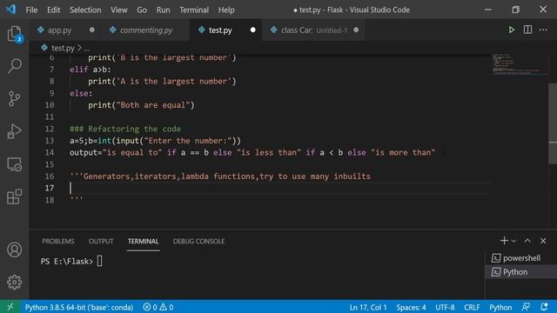Show the OUTPUT panel tab

101,242
